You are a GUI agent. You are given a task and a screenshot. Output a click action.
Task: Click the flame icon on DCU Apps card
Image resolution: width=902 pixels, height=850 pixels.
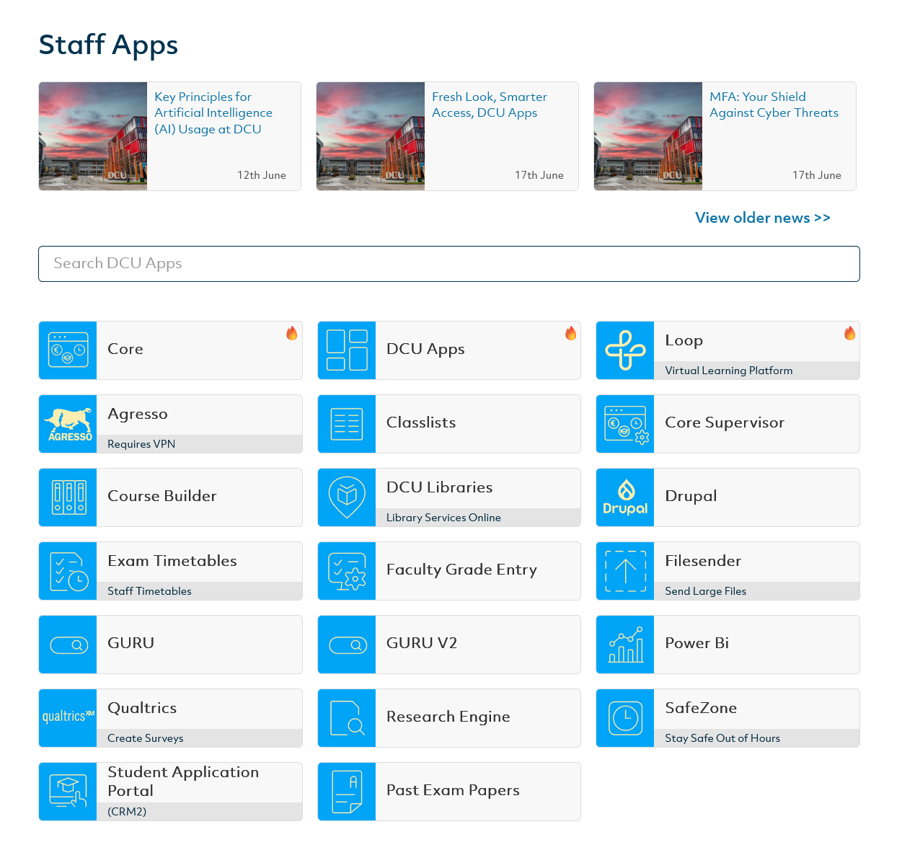pos(571,333)
